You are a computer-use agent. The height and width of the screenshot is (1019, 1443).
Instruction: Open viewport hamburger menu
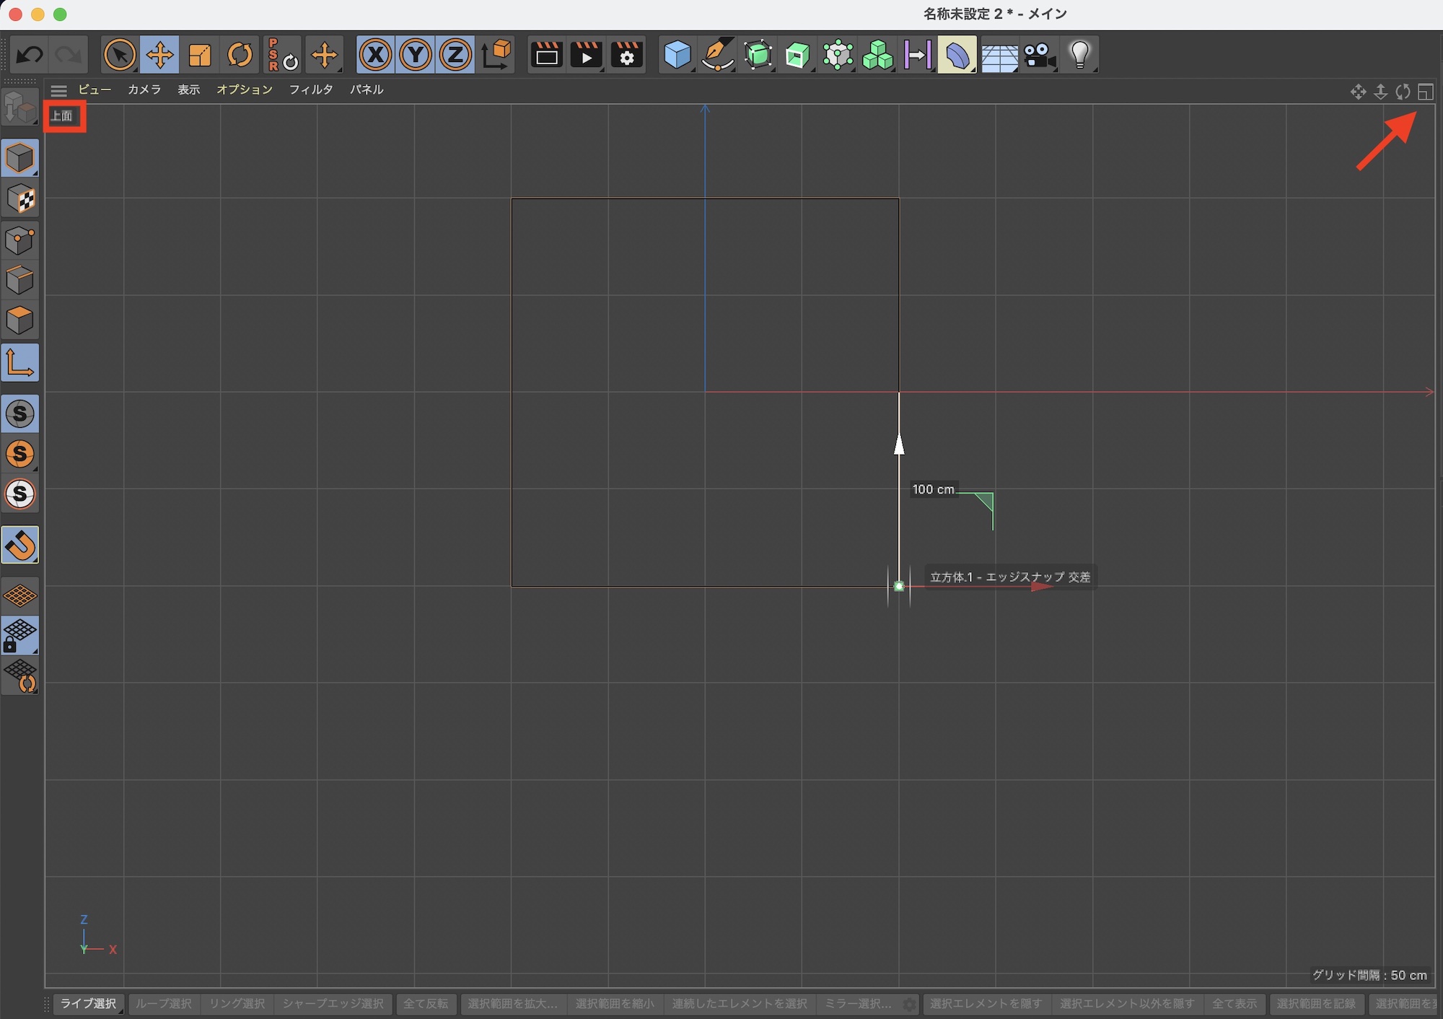click(58, 90)
